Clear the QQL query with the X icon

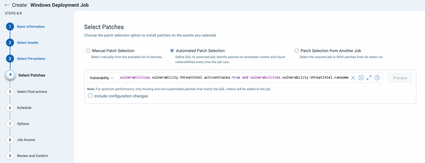pos(353,78)
